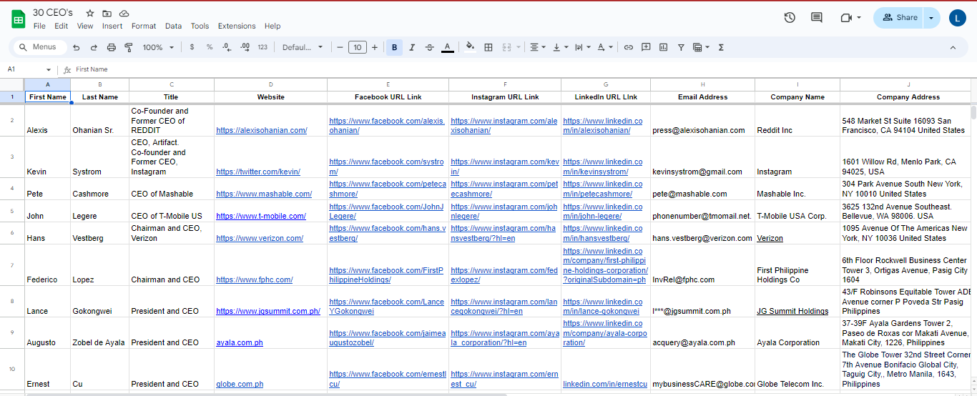Open the Tools menu

(200, 26)
